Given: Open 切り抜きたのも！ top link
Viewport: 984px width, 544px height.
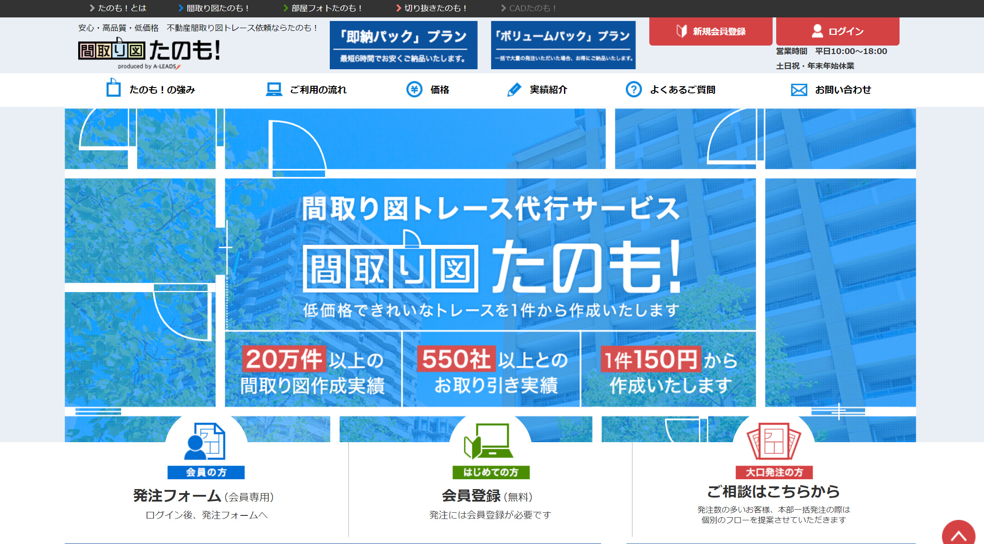Looking at the screenshot, I should pyautogui.click(x=432, y=8).
